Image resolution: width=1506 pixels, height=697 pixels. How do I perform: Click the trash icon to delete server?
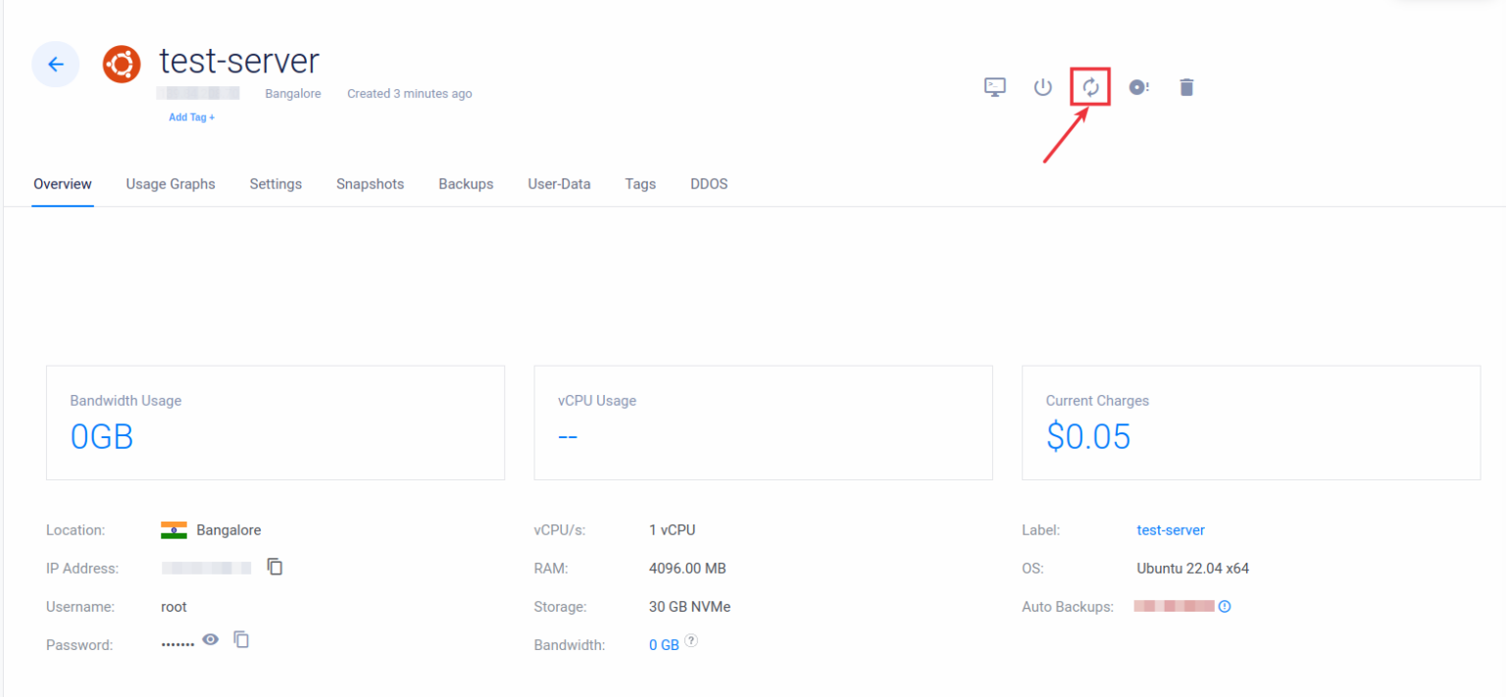[1186, 86]
